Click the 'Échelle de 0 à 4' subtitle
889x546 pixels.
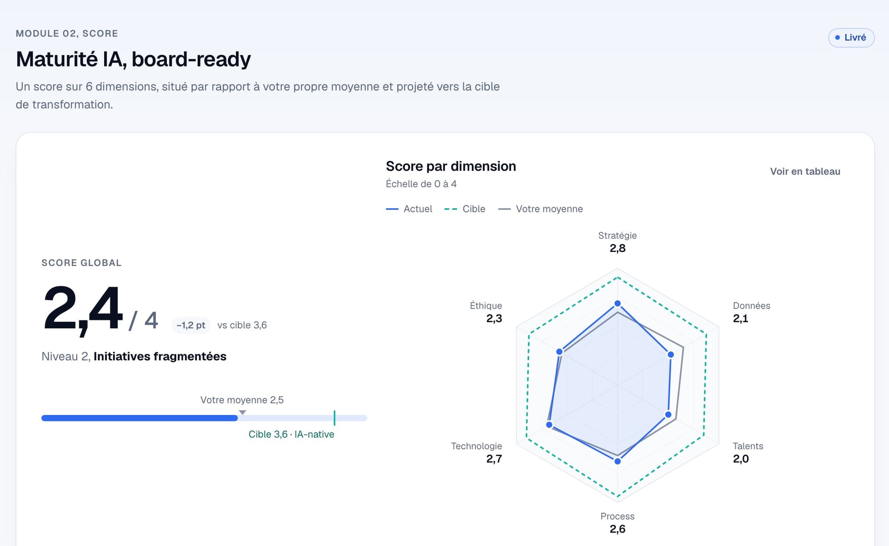pos(421,184)
